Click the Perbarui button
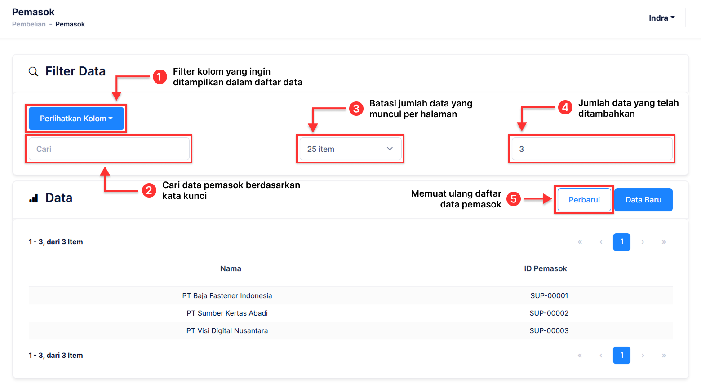The height and width of the screenshot is (387, 701). coord(584,200)
